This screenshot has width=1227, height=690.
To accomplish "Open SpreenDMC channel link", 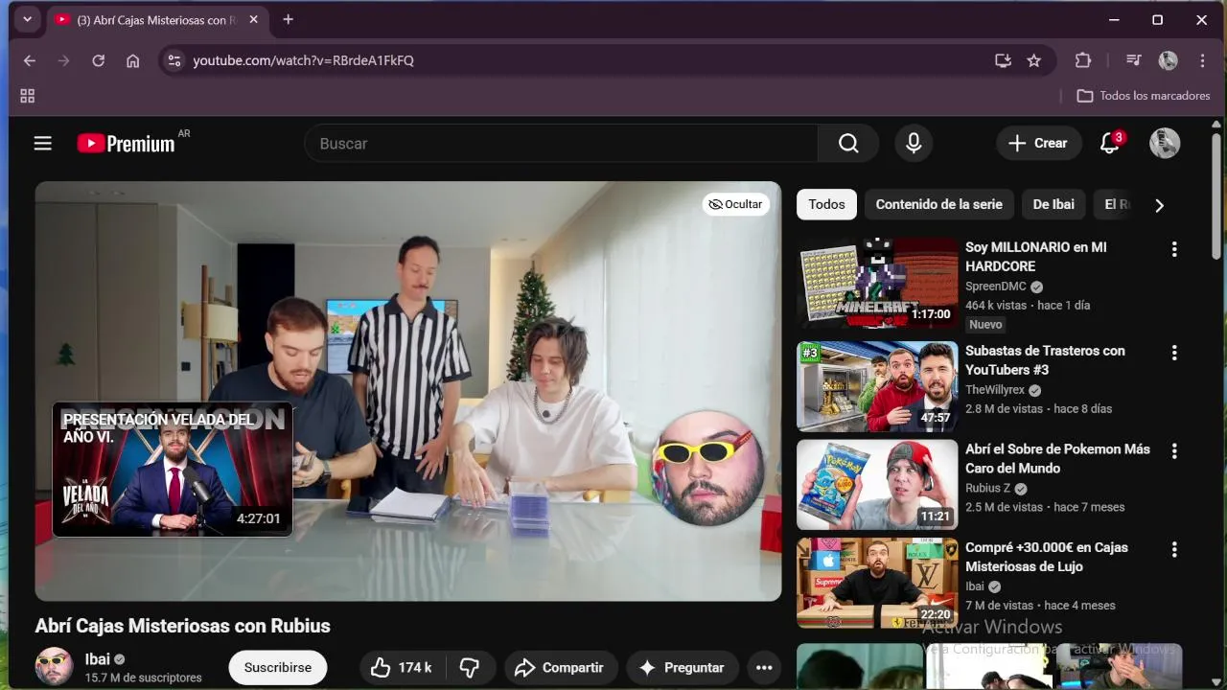I will coord(996,286).
